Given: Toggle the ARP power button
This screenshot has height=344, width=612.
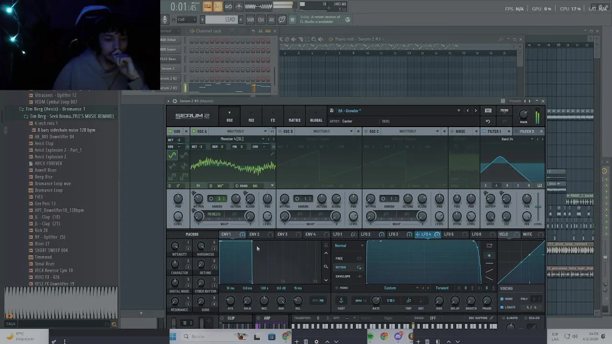Looking at the screenshot, I should point(259,318).
